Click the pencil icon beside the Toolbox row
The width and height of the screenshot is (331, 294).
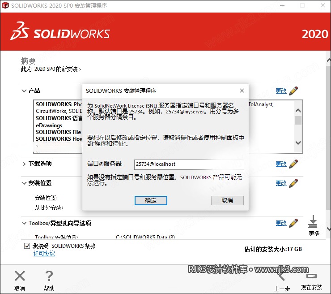(x=293, y=223)
